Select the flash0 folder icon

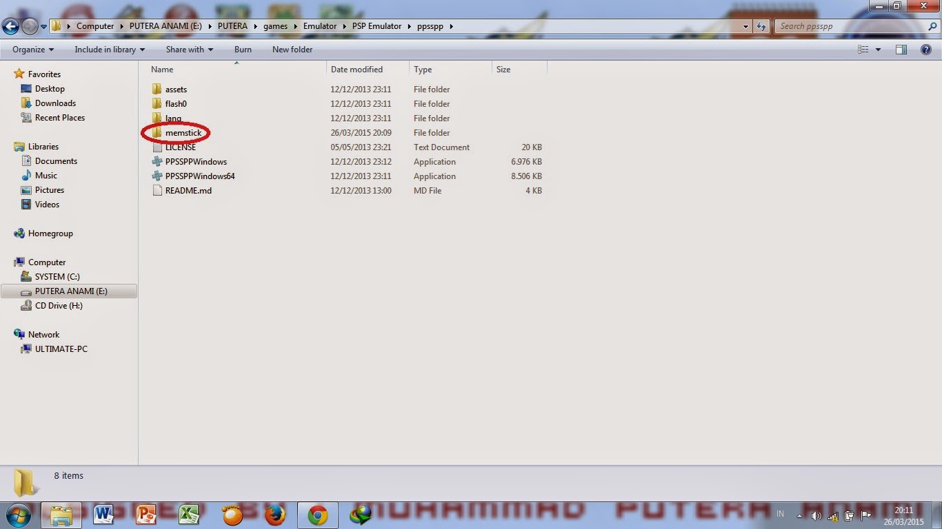click(x=157, y=104)
